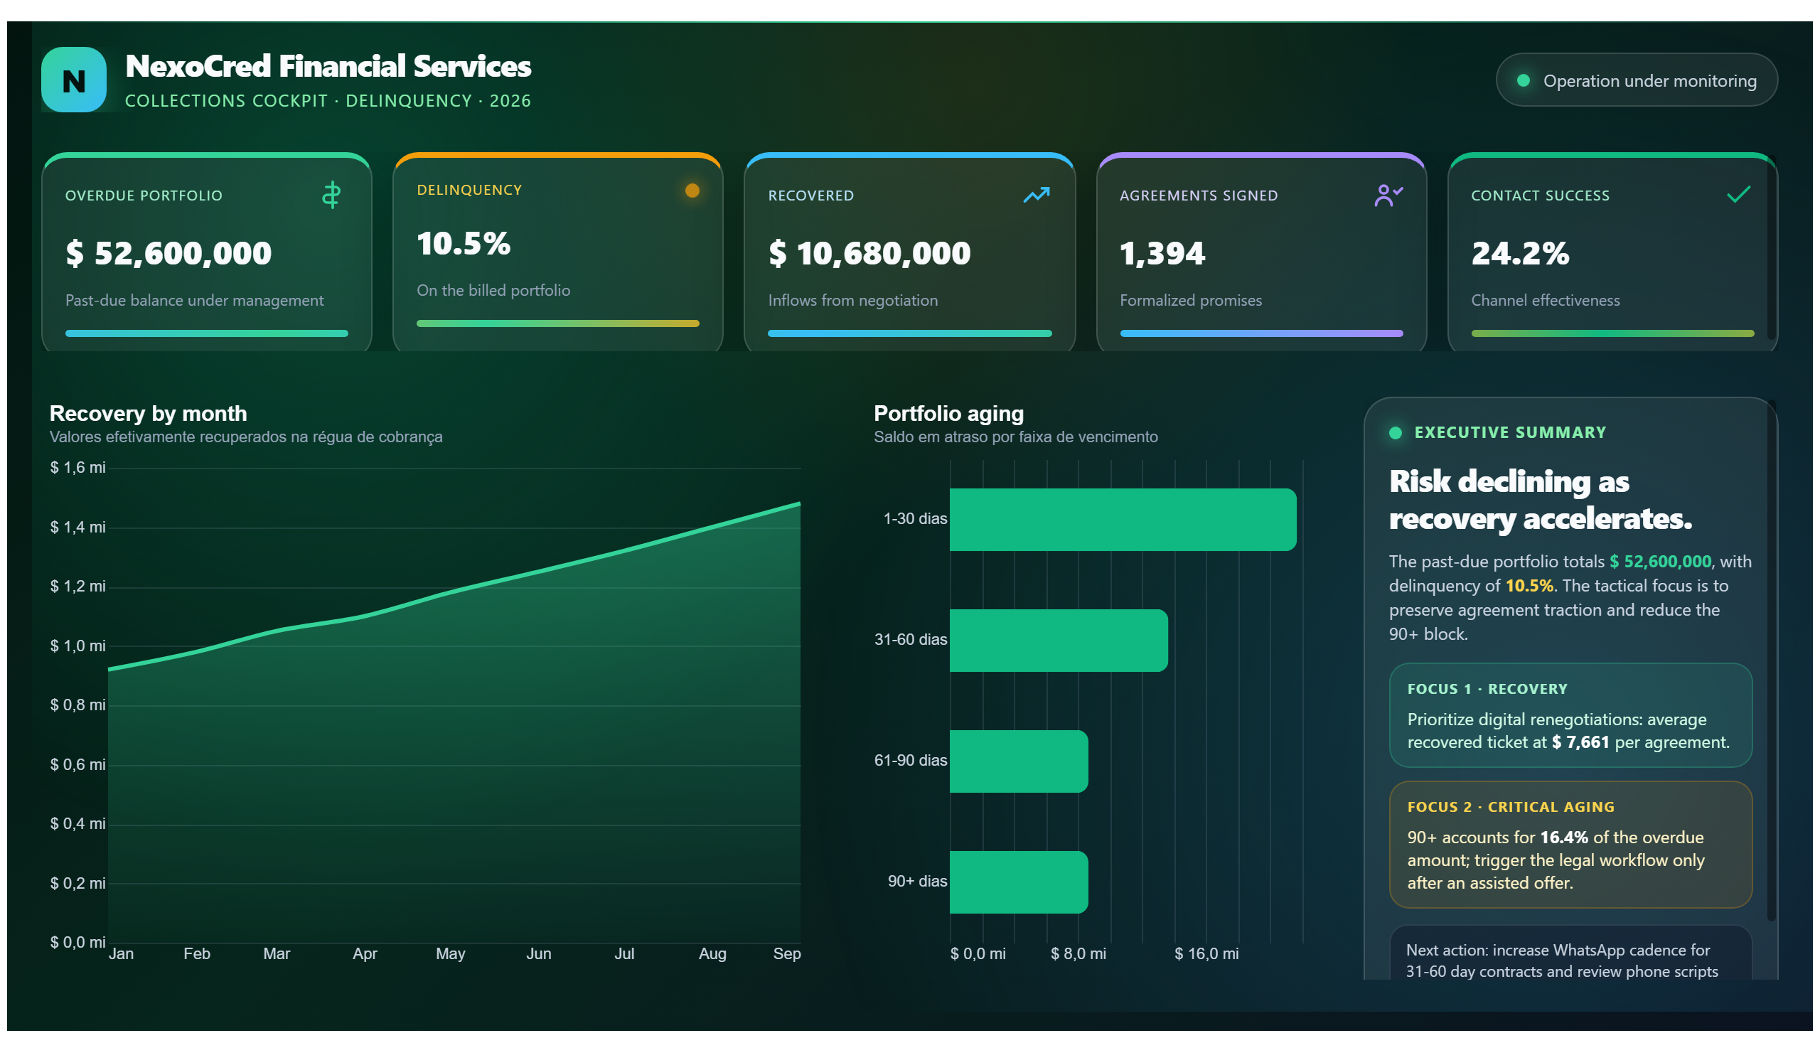Click the On the billed portfolio caption
1820x1038 pixels.
coord(493,291)
